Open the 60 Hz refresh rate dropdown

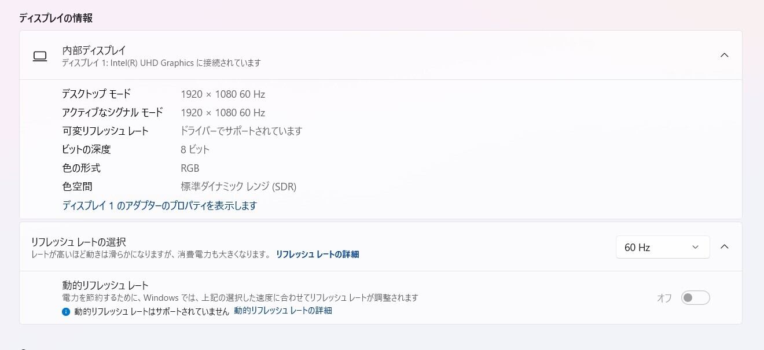point(662,247)
